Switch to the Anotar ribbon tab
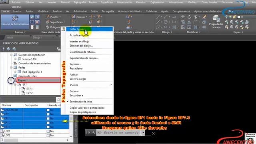 29,11
